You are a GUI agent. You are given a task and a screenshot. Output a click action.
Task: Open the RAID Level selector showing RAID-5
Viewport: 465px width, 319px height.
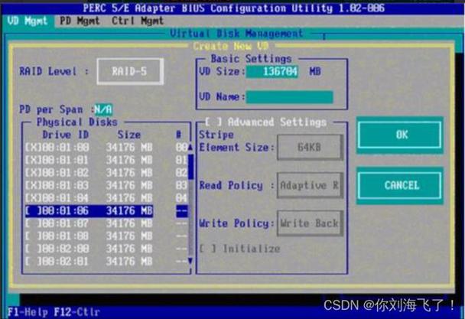129,73
